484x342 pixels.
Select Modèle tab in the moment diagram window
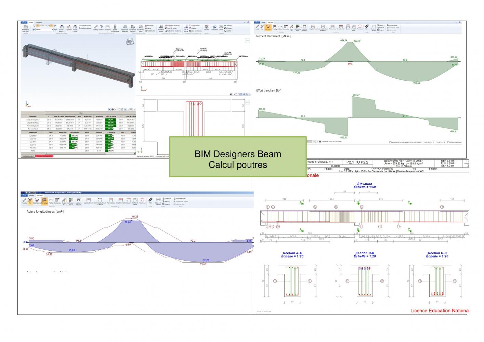263,23
